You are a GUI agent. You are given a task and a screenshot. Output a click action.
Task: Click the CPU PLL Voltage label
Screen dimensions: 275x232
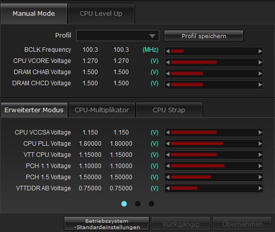(47, 143)
